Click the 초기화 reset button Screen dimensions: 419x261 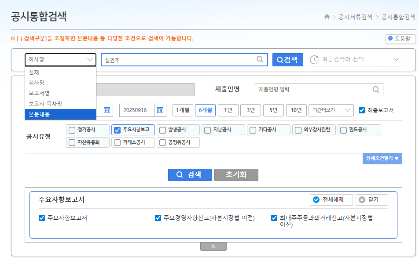pos(236,174)
